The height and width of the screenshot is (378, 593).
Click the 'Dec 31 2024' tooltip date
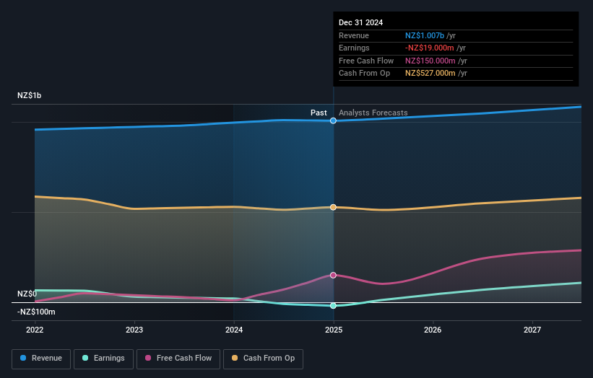(361, 22)
